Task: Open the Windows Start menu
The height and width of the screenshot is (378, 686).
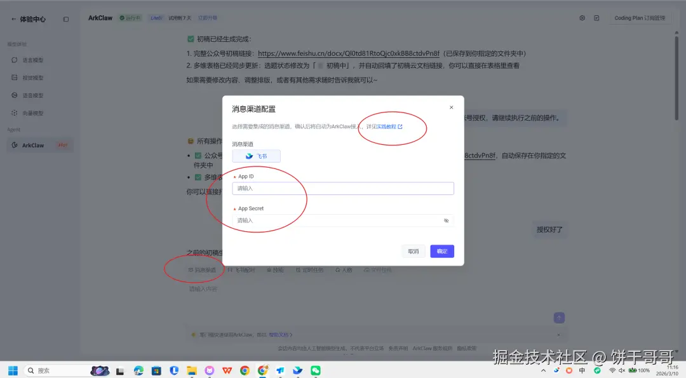Action: tap(13, 370)
